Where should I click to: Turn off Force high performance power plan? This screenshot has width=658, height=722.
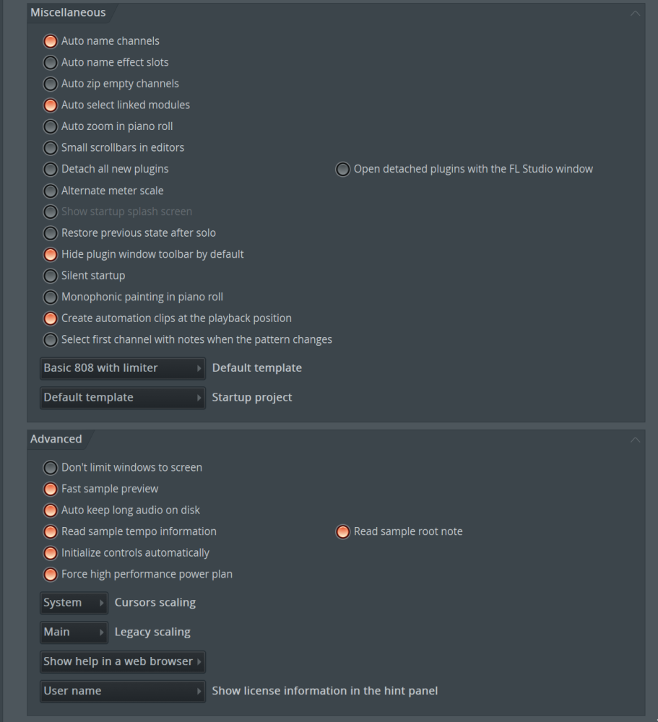tap(51, 574)
